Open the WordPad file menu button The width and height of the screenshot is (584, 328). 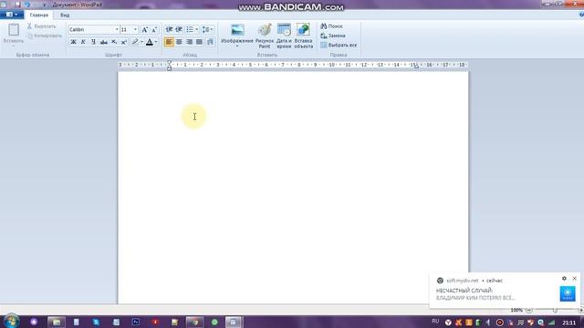[x=12, y=15]
